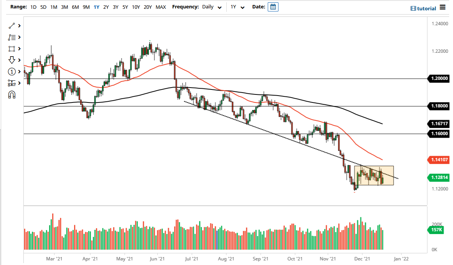
Task: Select the 5D range tab
Action: [43, 7]
